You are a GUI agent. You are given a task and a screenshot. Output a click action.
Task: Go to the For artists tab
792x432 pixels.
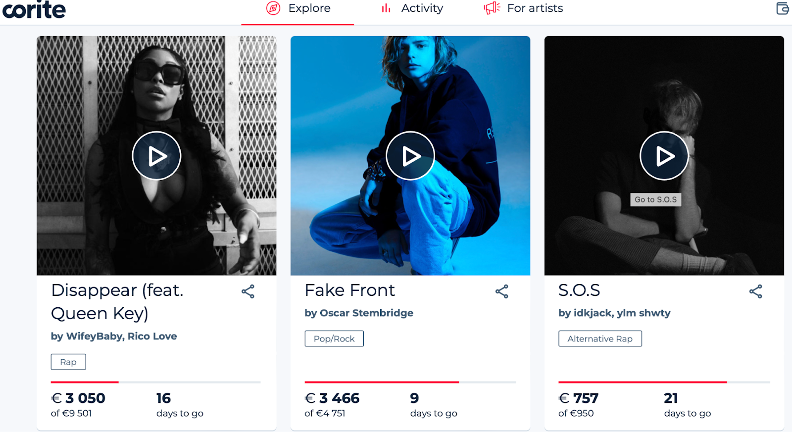[x=524, y=8]
